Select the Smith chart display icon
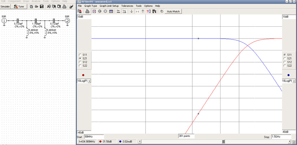The image size is (297, 145). tap(100, 11)
